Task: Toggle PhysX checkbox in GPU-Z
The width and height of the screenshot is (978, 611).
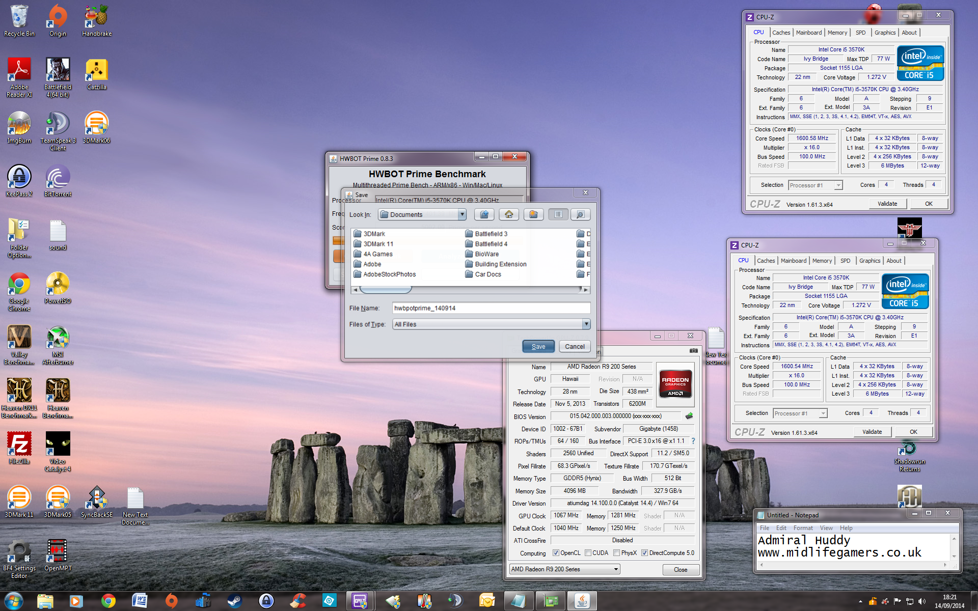Action: point(616,553)
